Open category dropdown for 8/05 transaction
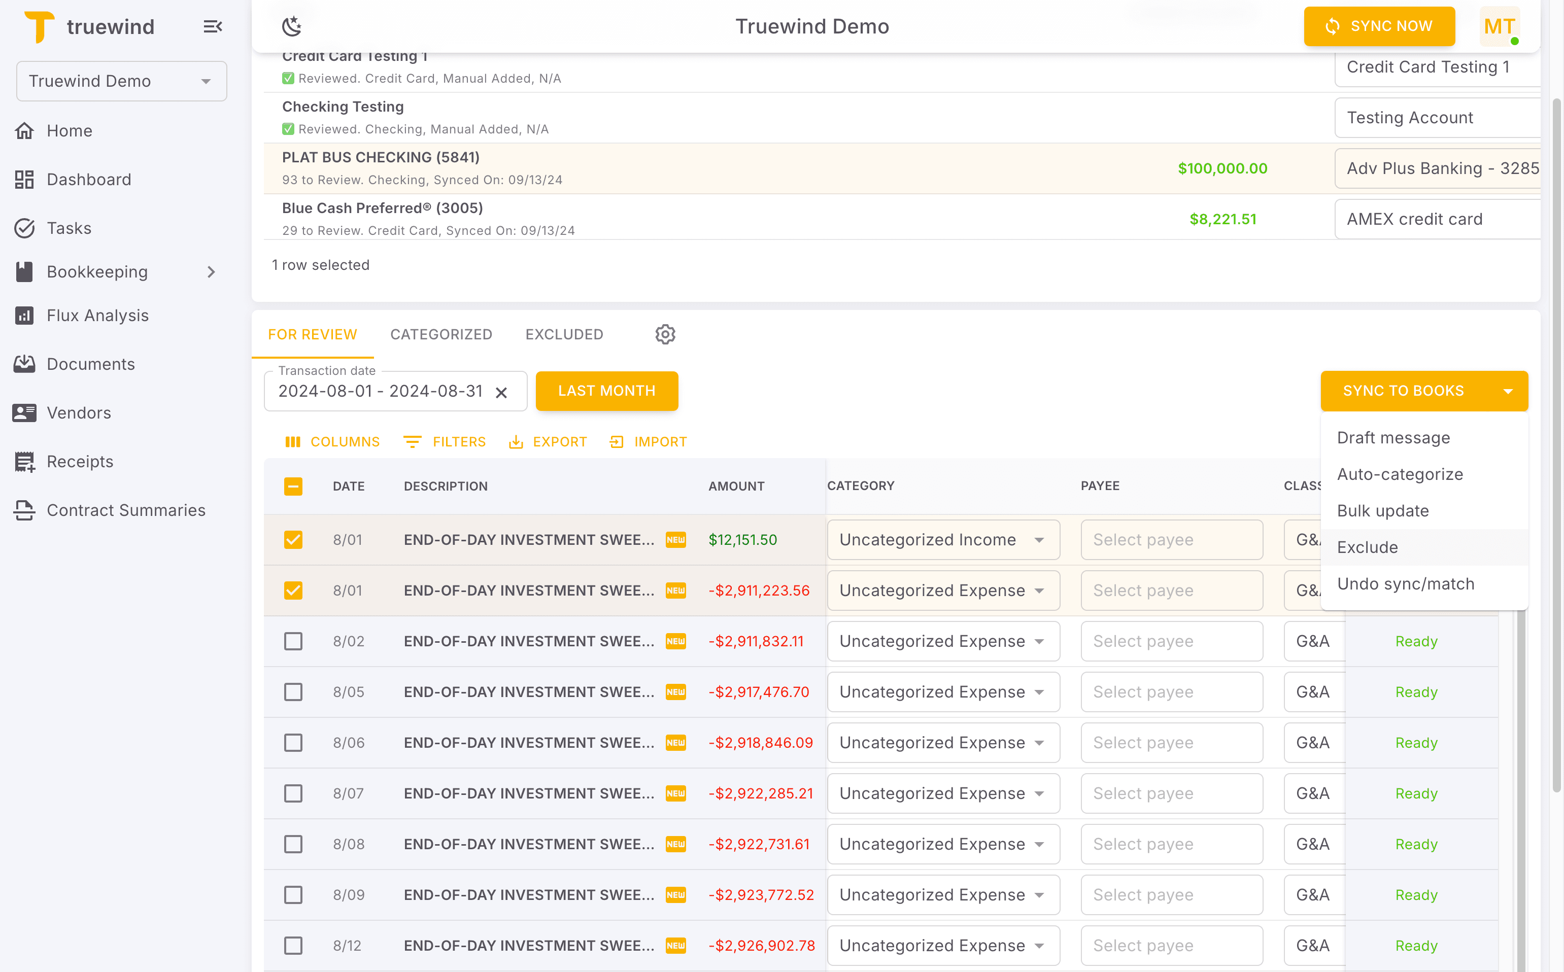This screenshot has height=972, width=1564. point(943,692)
